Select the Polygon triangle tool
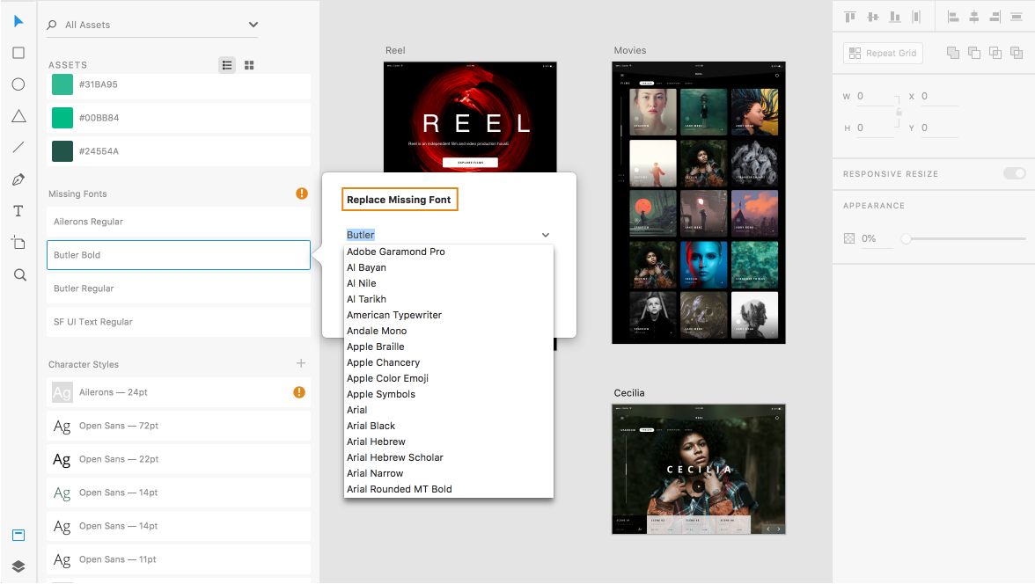The image size is (1035, 584). pos(18,116)
